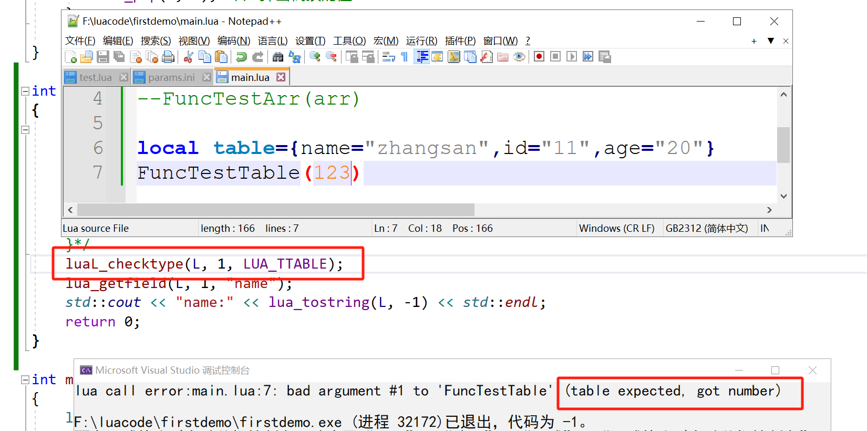Open Folder as Workspace toolbar icon
The image size is (867, 431).
coord(503,57)
